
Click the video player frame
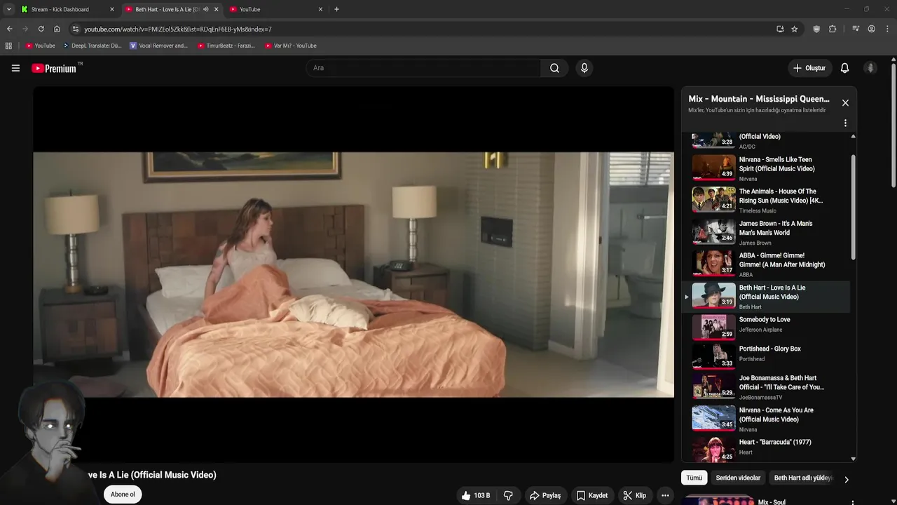pos(353,274)
